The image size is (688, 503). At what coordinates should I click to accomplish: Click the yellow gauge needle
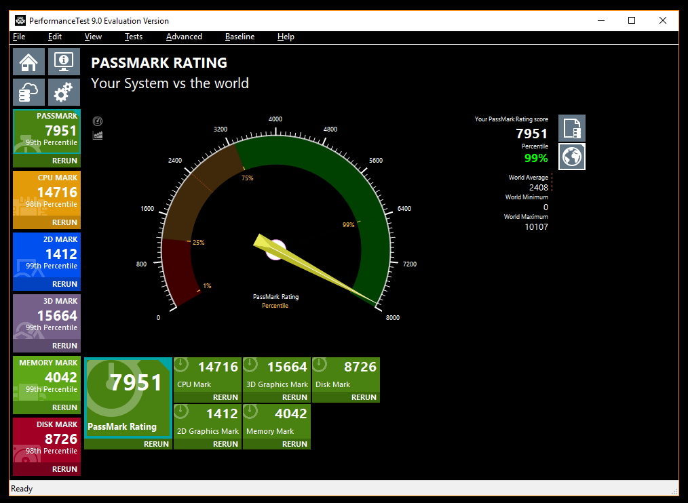316,270
